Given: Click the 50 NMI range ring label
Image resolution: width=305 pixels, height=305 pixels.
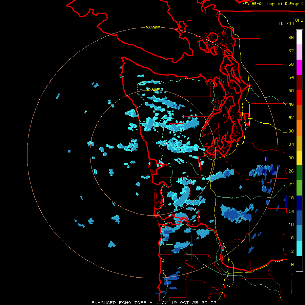Looking at the screenshot, I should coord(152,90).
